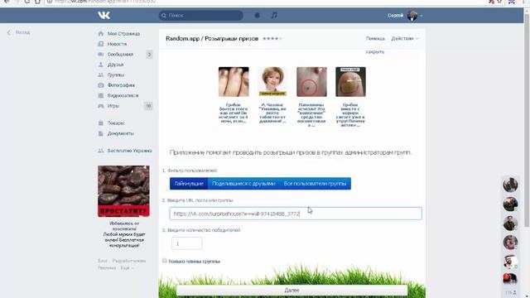Click the app star rating
This screenshot has height=298, width=530.
coord(272,39)
